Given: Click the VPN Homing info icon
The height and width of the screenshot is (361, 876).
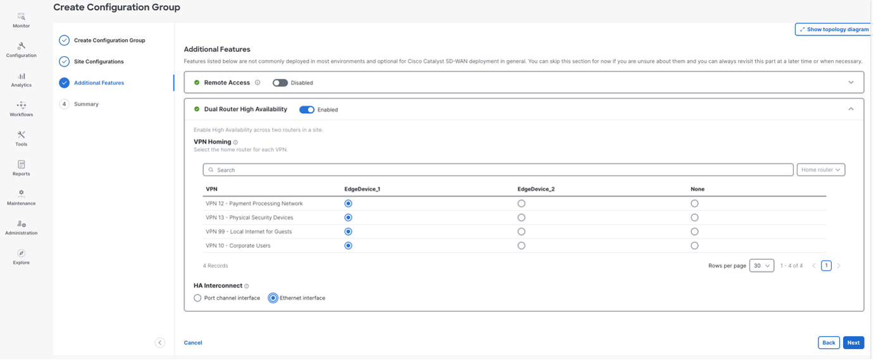Looking at the screenshot, I should coord(235,142).
